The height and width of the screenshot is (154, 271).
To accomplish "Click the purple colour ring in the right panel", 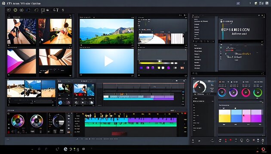I will (233, 92).
